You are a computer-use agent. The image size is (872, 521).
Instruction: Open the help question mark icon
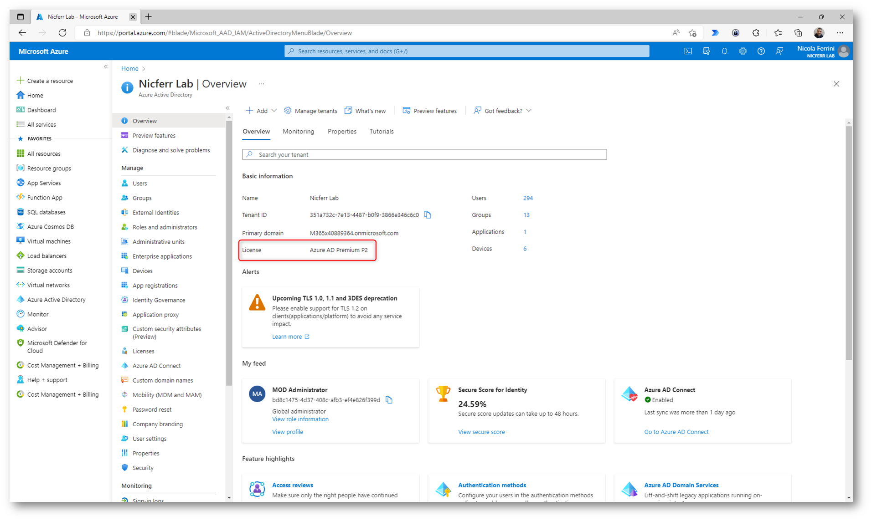click(x=761, y=51)
